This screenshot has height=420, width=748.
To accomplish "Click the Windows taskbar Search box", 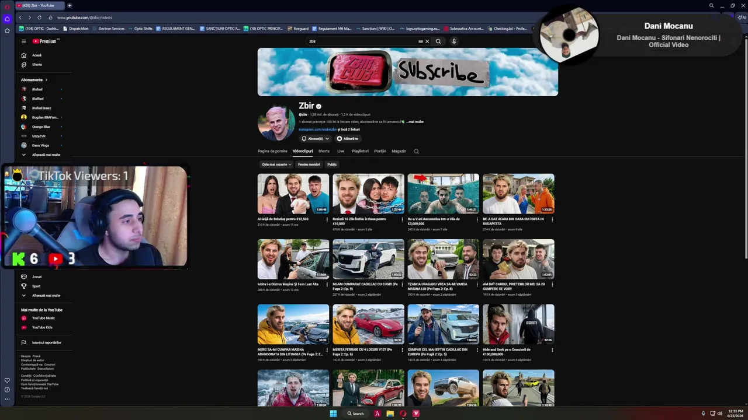I will pyautogui.click(x=355, y=414).
